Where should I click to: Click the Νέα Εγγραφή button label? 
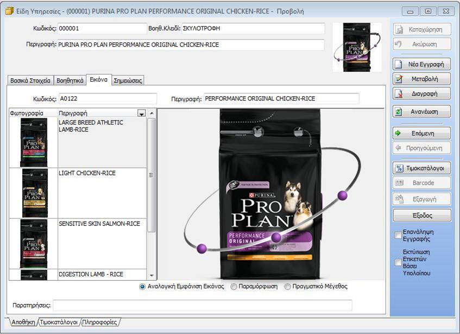(426, 64)
